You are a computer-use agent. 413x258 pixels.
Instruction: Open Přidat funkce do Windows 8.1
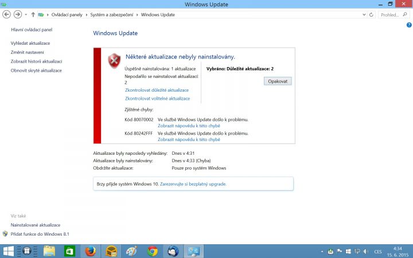click(x=40, y=234)
